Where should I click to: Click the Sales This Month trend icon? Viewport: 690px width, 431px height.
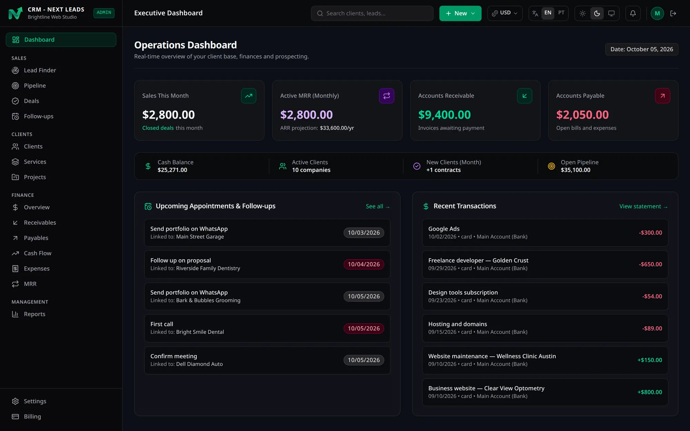pos(248,96)
